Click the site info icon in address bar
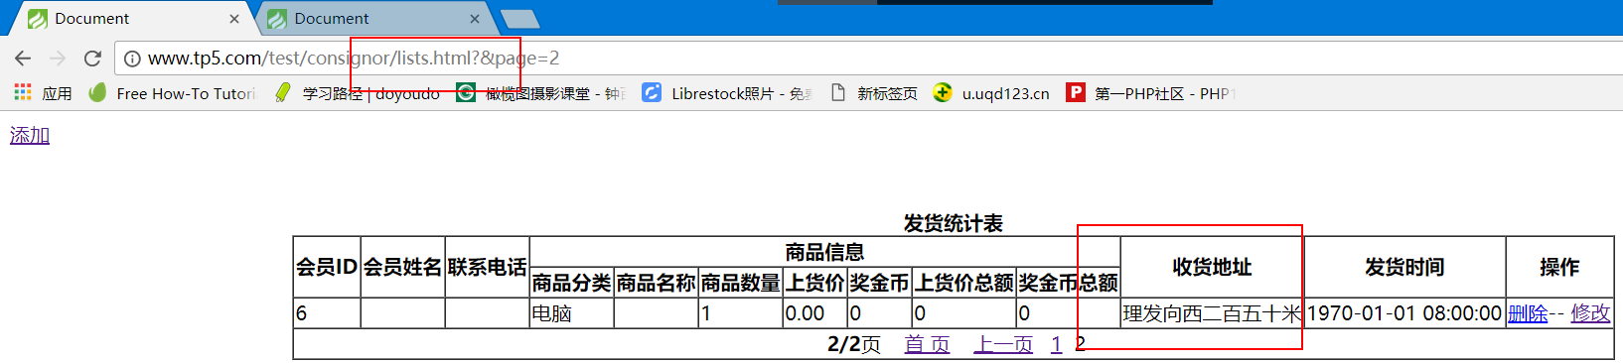The height and width of the screenshot is (363, 1623). [x=132, y=59]
